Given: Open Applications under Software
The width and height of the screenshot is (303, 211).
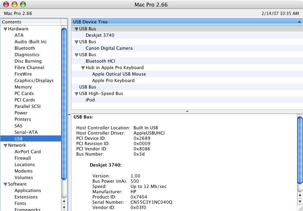Looking at the screenshot, I should pyautogui.click(x=27, y=190).
